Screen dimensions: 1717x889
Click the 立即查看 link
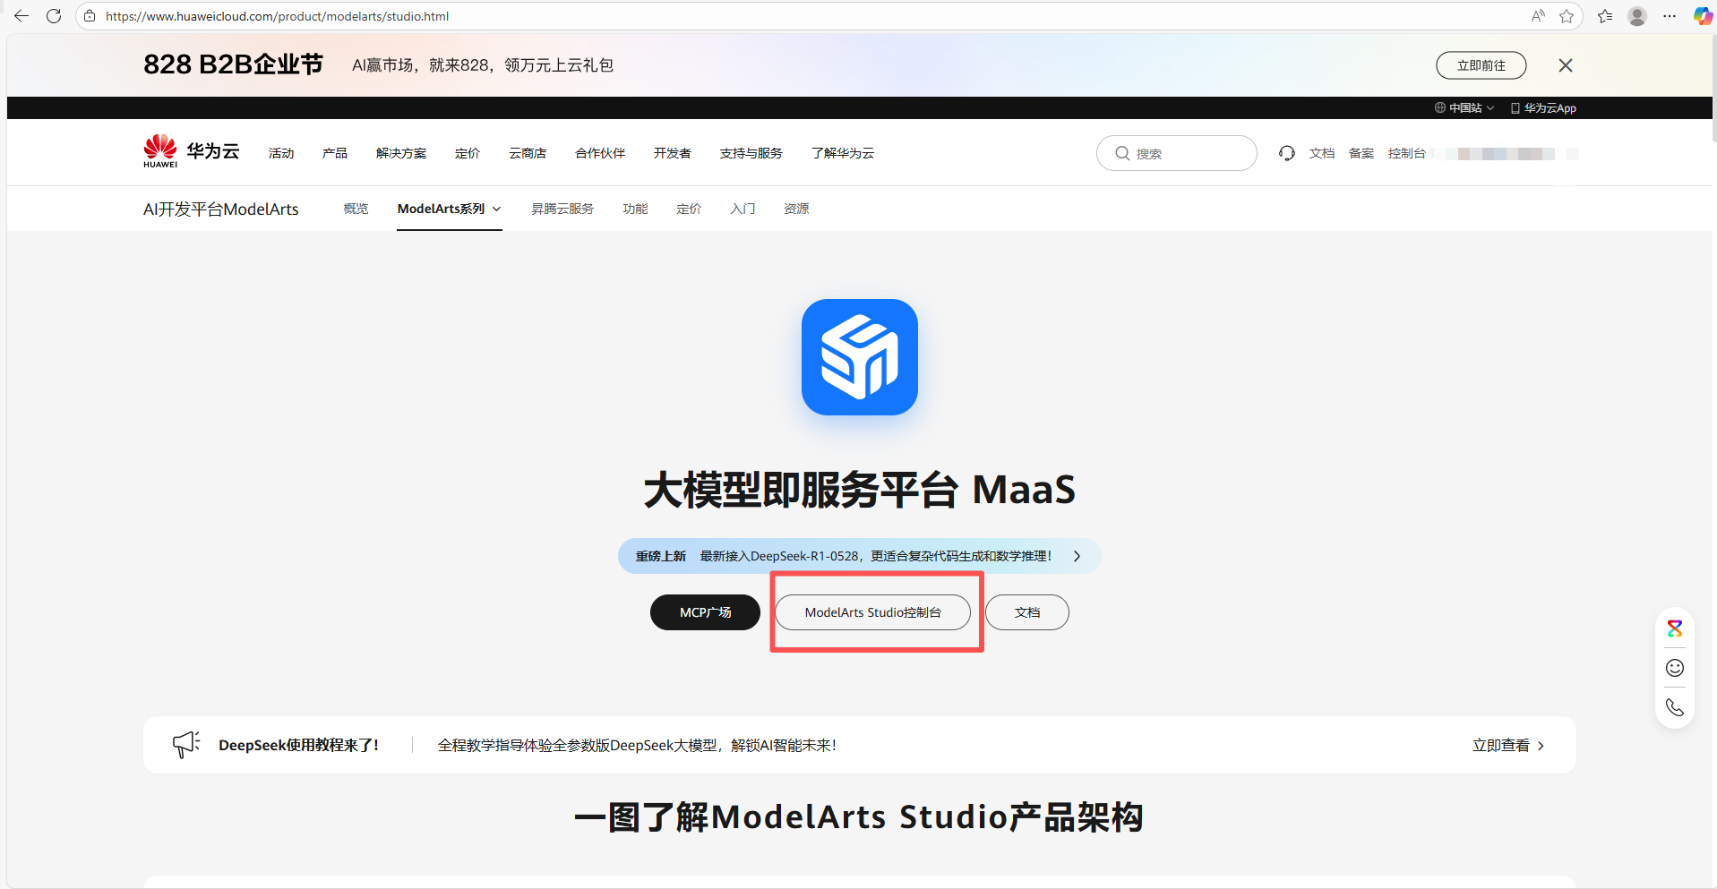pos(1508,745)
